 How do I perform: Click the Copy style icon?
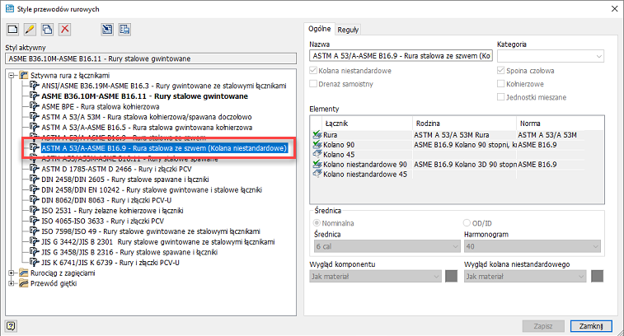tap(47, 29)
